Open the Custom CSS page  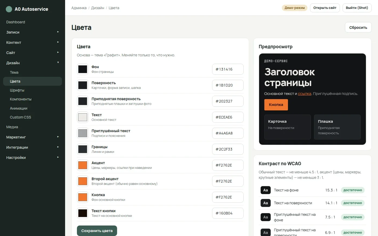[x=32, y=117]
